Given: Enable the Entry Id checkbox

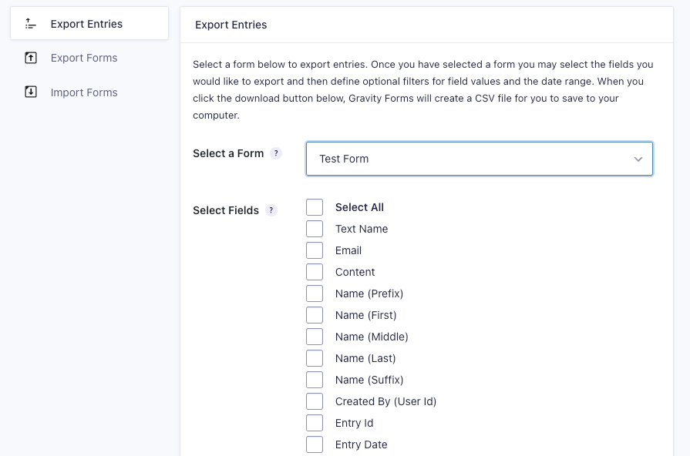Looking at the screenshot, I should [x=315, y=422].
